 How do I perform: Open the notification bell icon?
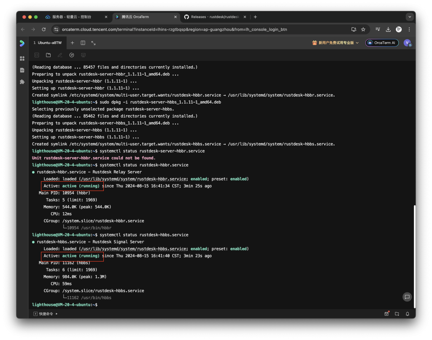coord(408,314)
